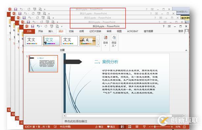Click horizontal scrollbar right arrow below slide
Viewport: 202px width, 130px height.
(x=184, y=116)
